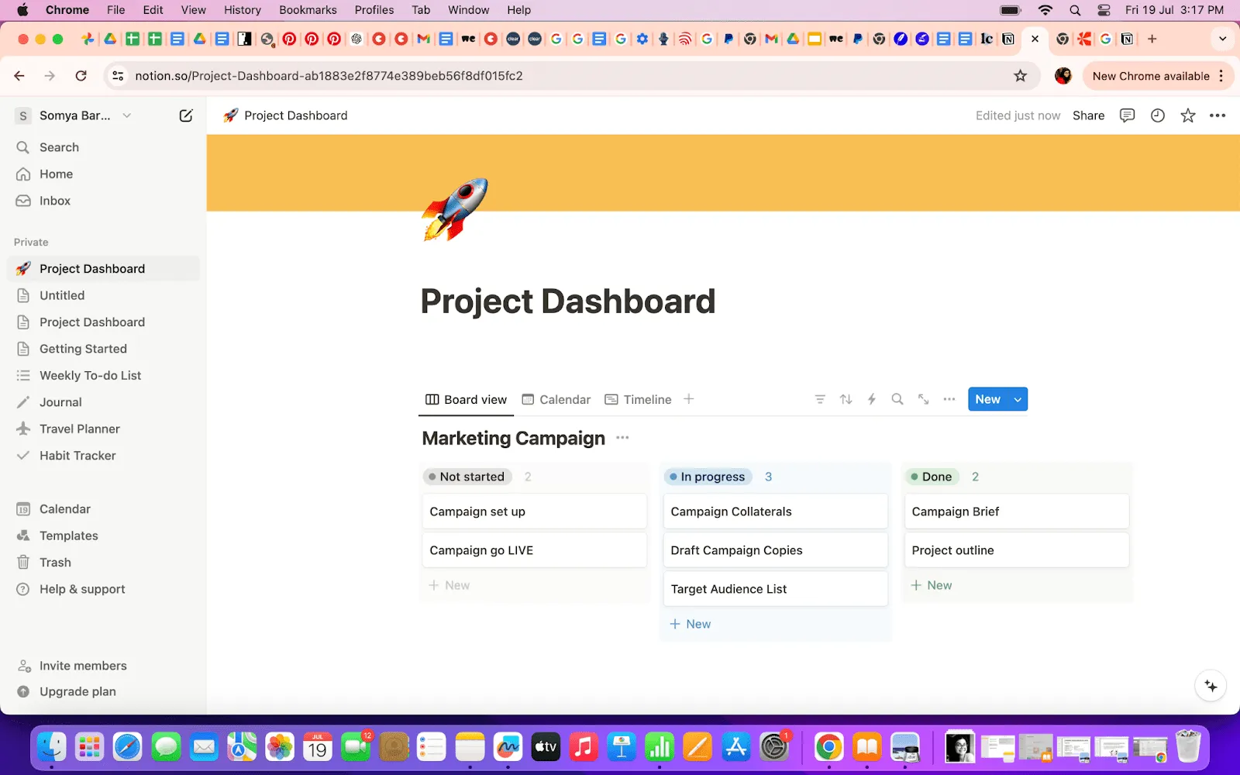Add new card under In progress
Image resolution: width=1240 pixels, height=775 pixels.
point(691,624)
